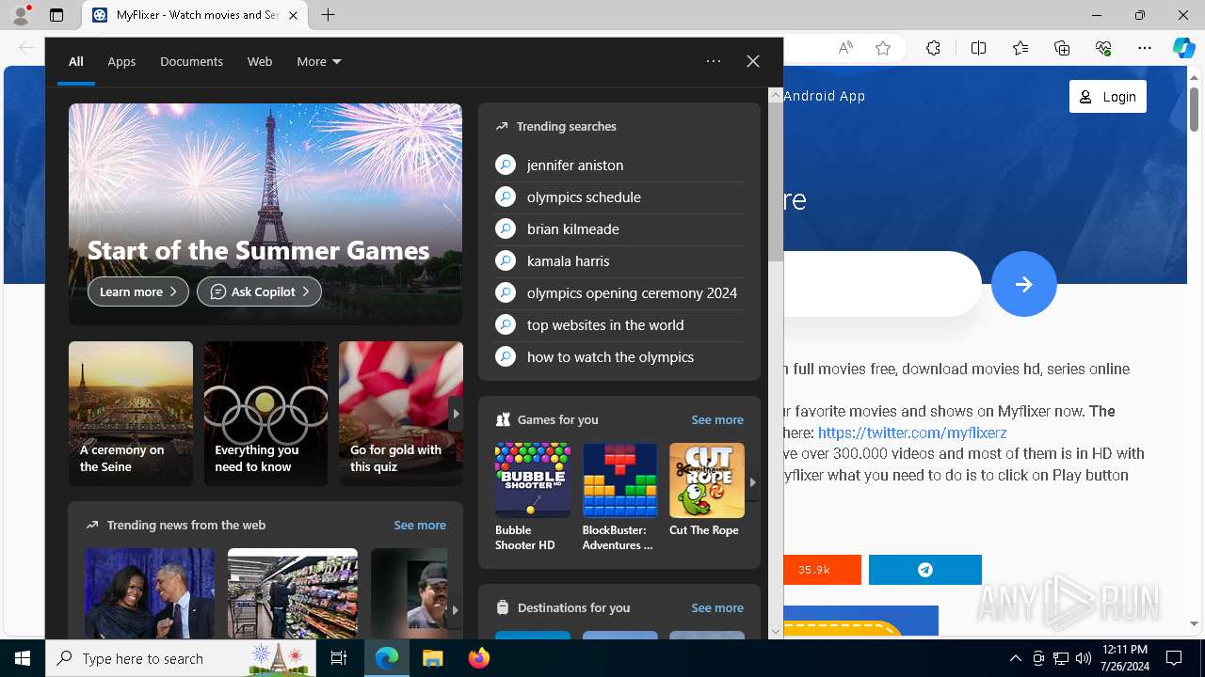Click the blue arrow search button on MyFlixer
Image resolution: width=1205 pixels, height=677 pixels.
[x=1024, y=284]
